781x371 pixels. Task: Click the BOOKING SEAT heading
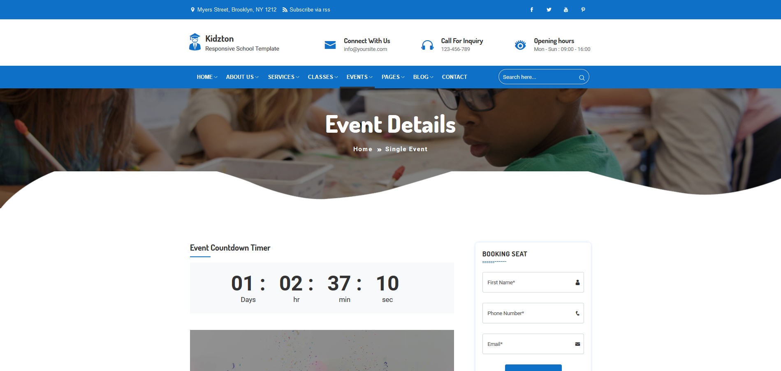tap(505, 254)
